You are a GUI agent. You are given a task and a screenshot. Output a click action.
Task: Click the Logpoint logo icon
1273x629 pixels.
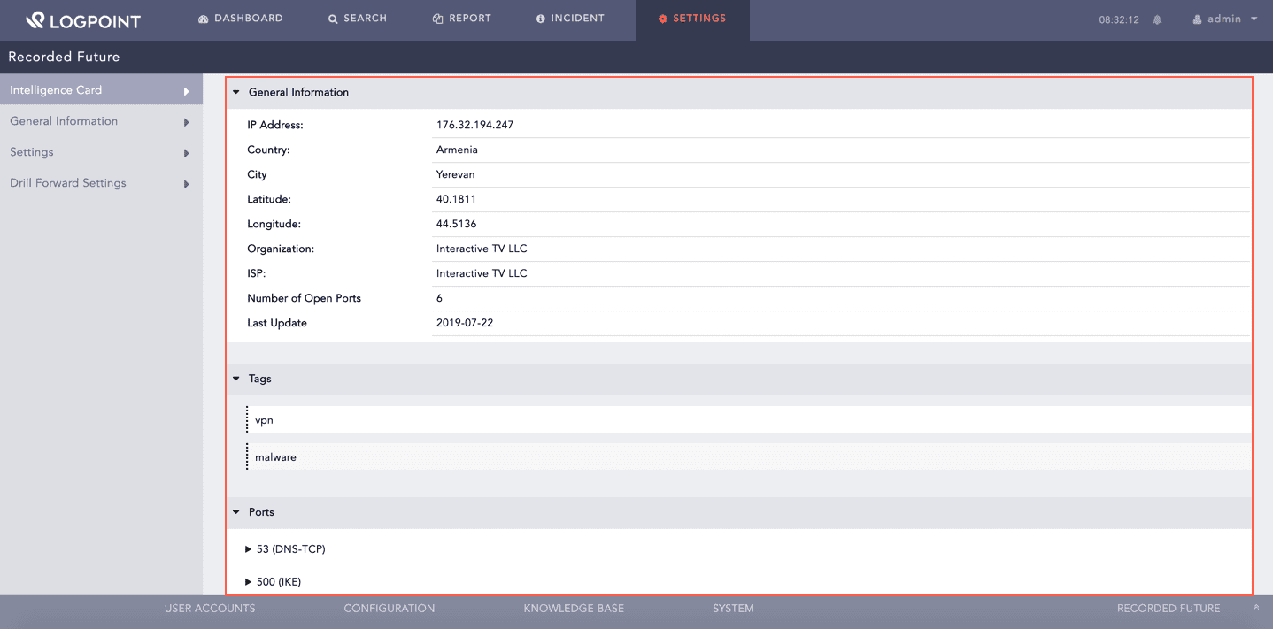click(35, 18)
